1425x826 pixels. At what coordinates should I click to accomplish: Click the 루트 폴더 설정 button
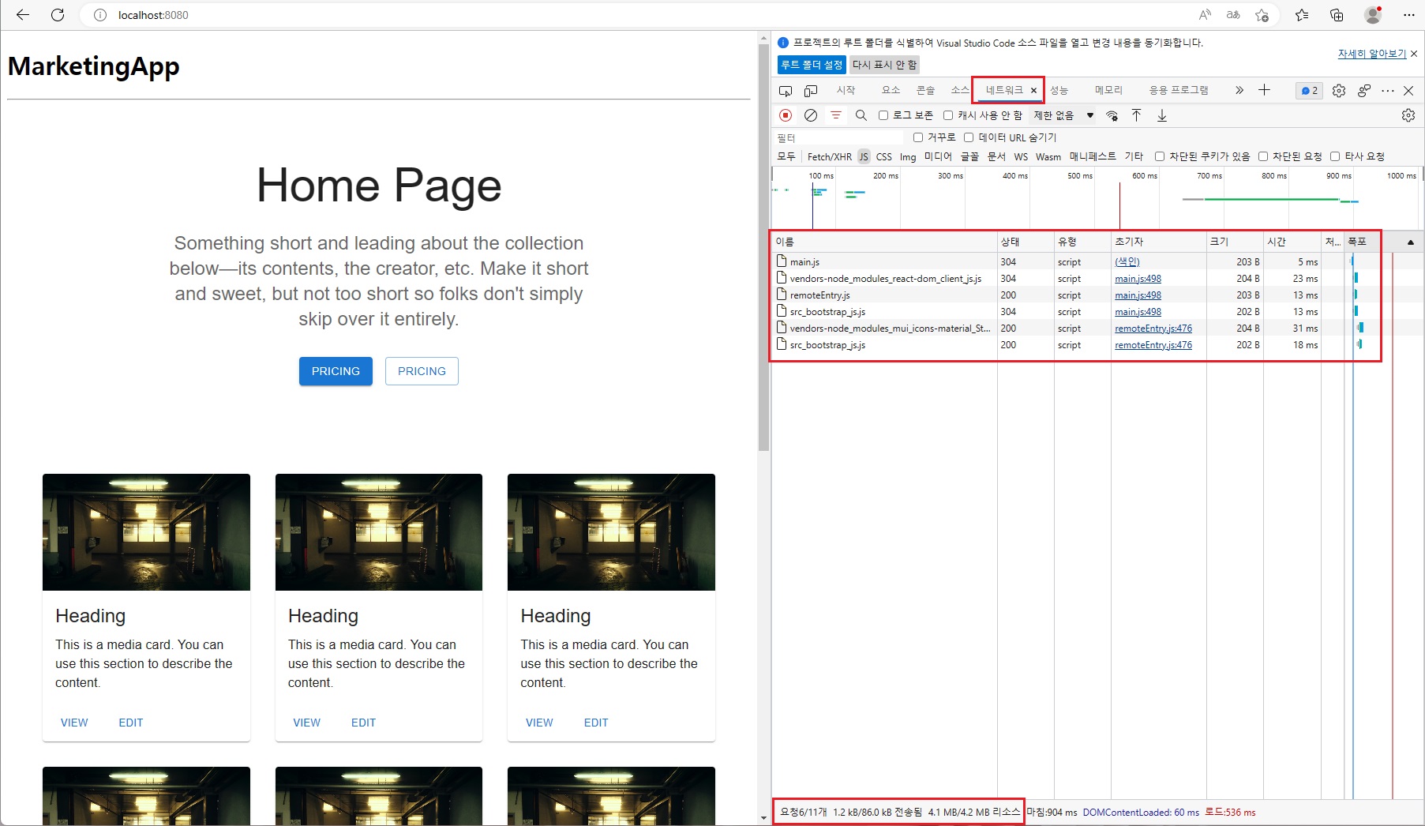(x=812, y=65)
